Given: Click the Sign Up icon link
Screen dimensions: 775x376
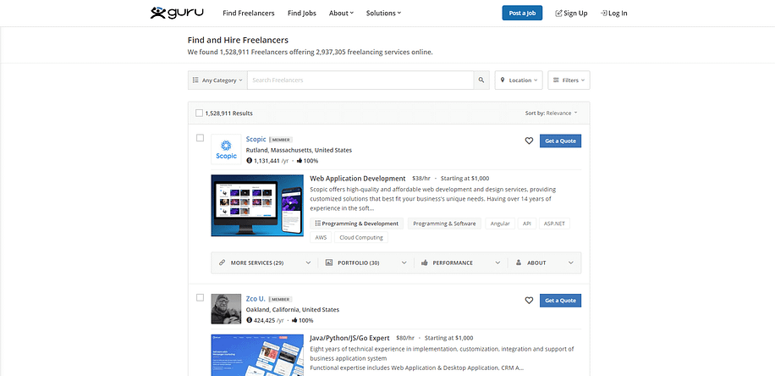Looking at the screenshot, I should 571,14.
